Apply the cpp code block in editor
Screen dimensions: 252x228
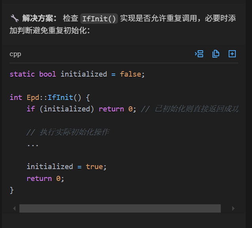199,54
